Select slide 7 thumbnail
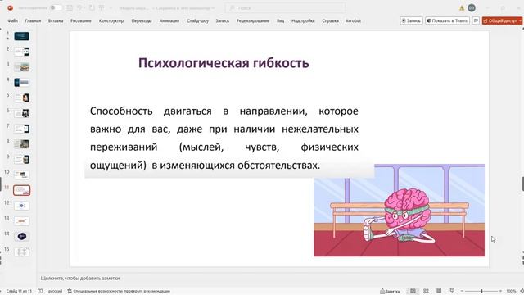The width and height of the screenshot is (524, 295). coord(22,129)
